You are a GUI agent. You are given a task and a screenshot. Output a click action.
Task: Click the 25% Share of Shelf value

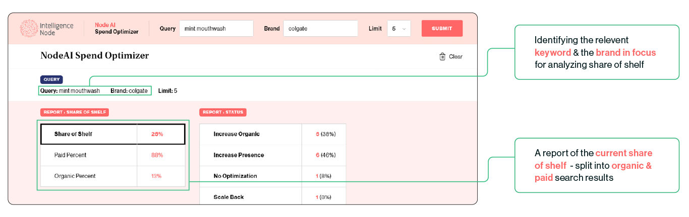(x=157, y=134)
